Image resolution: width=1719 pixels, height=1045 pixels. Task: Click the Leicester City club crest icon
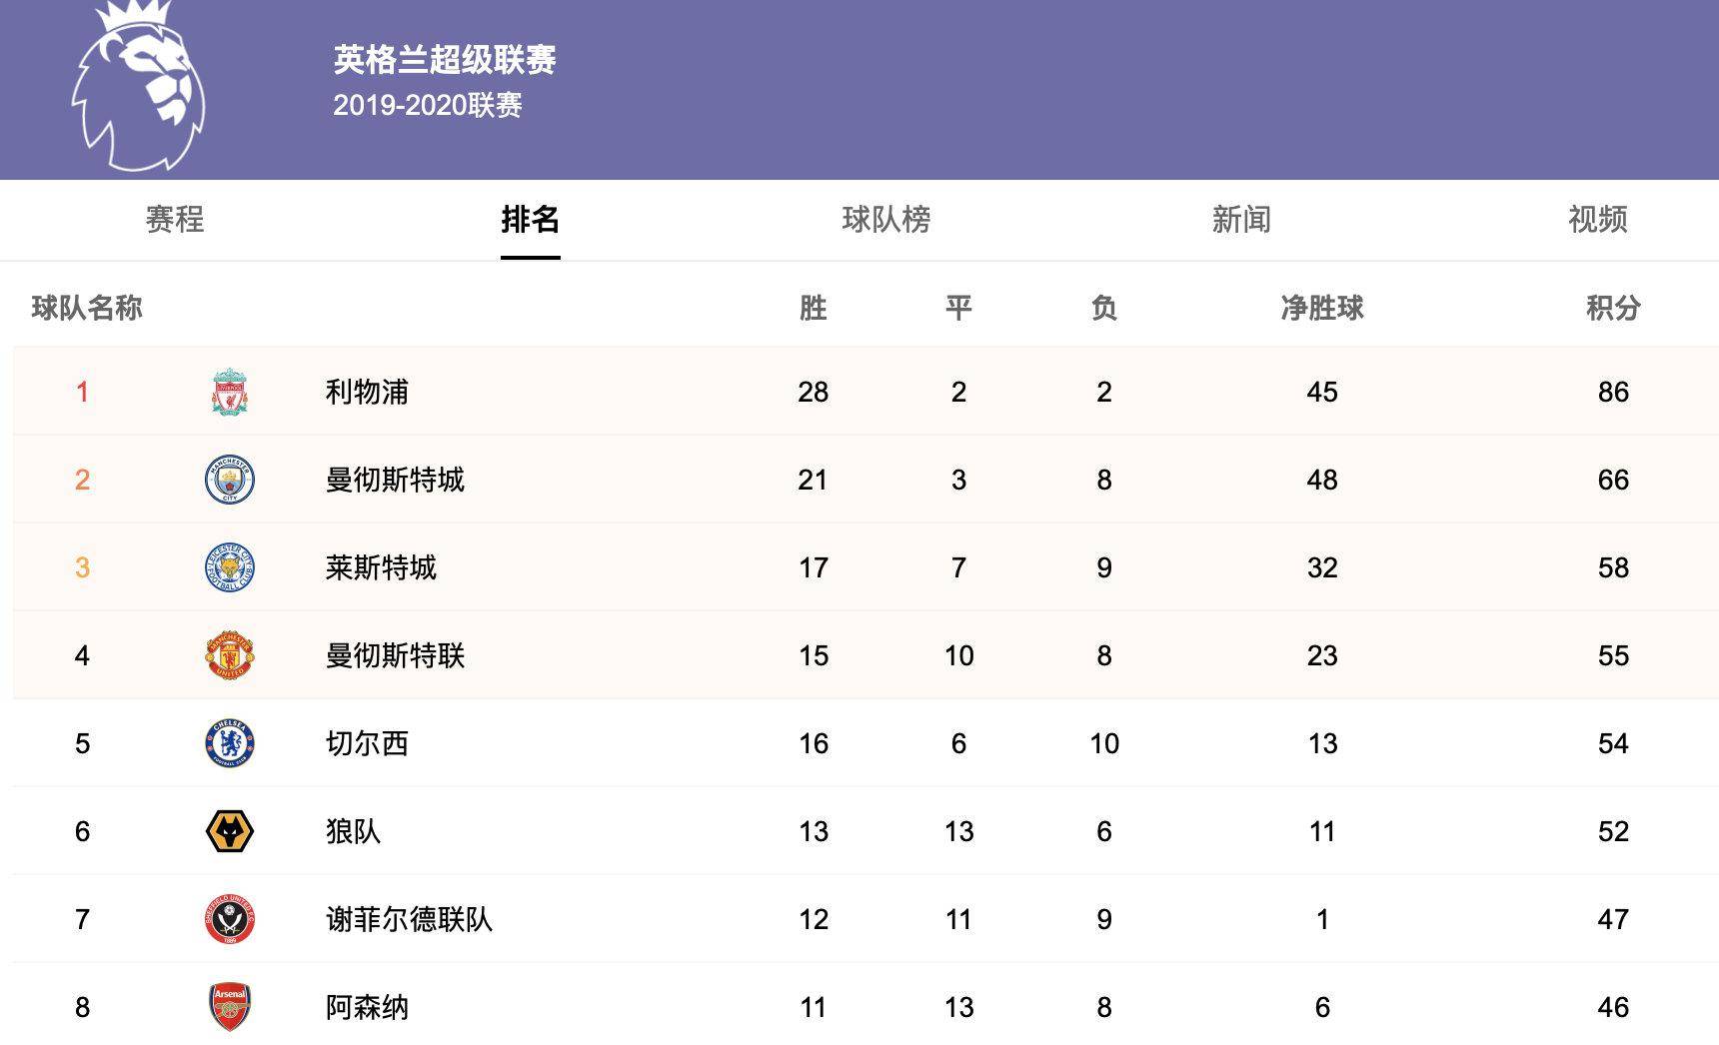pyautogui.click(x=228, y=566)
